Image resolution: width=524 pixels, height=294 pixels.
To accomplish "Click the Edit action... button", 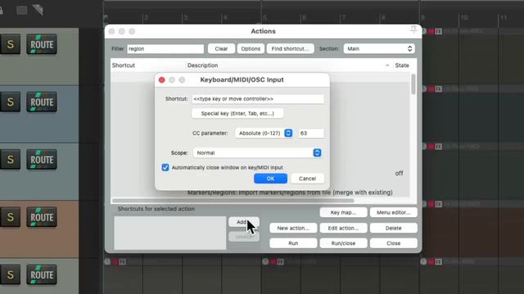I will [343, 228].
